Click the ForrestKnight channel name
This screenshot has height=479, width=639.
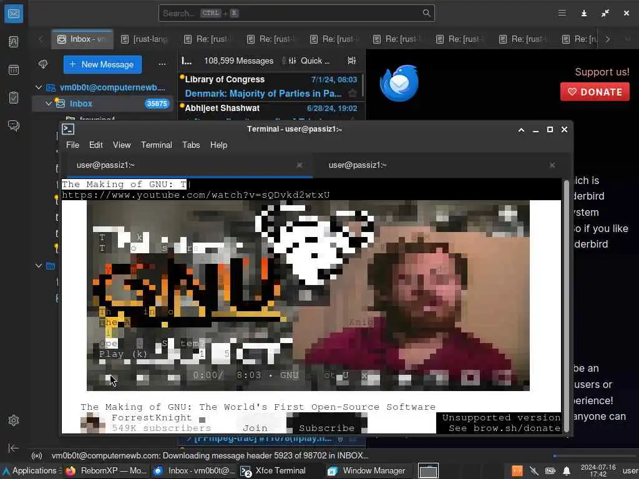tap(152, 417)
